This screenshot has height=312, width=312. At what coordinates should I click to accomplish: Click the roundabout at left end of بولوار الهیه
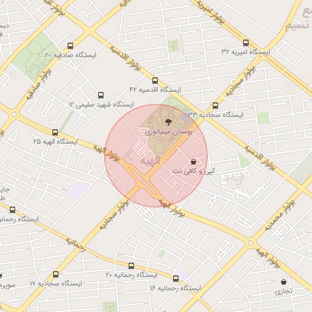14,115
